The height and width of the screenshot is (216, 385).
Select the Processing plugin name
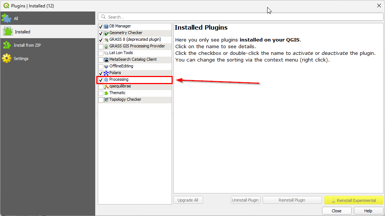119,79
